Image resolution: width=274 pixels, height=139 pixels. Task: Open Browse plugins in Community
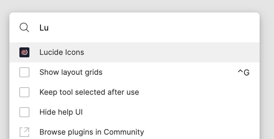pos(92,132)
